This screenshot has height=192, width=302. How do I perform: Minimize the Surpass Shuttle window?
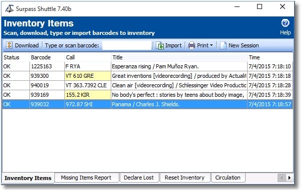tap(237, 7)
